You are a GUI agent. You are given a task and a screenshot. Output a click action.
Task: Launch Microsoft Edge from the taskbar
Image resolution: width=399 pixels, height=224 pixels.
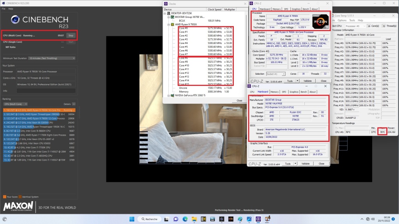click(185, 219)
